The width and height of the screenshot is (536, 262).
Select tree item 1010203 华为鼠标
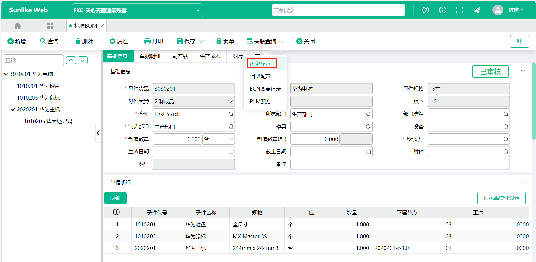[x=38, y=98]
